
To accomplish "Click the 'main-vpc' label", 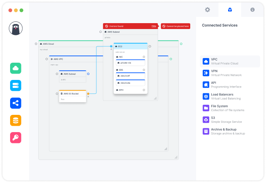I will pos(54,65).
